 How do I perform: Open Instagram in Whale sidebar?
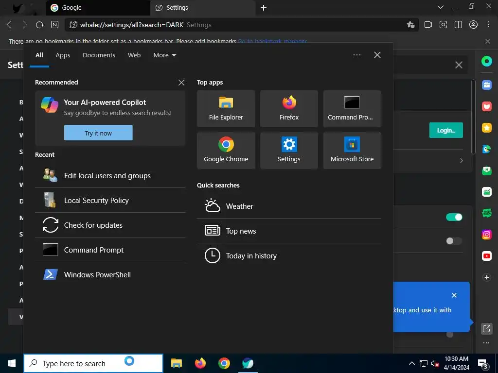(486, 235)
